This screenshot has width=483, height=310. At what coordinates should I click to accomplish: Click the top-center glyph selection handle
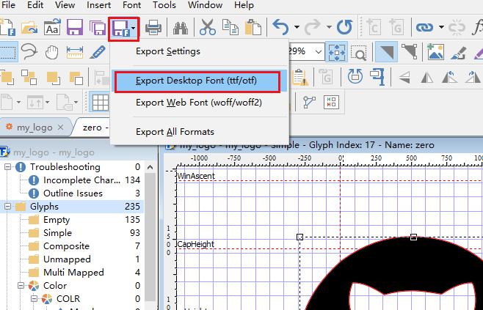point(413,237)
